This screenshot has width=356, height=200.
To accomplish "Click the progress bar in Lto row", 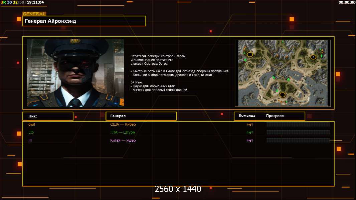I will pos(298,132).
